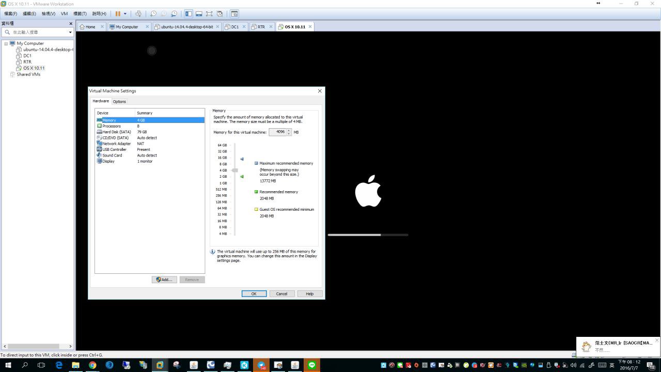Collapse the My Computer tree node

6,43
